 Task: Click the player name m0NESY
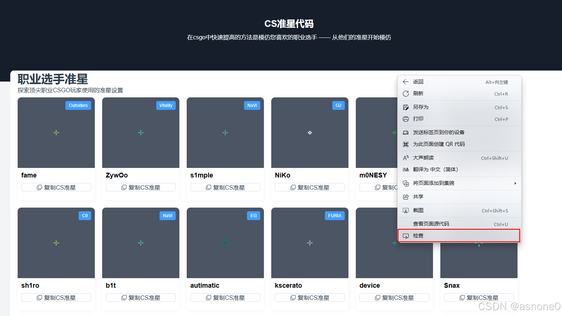coord(373,175)
